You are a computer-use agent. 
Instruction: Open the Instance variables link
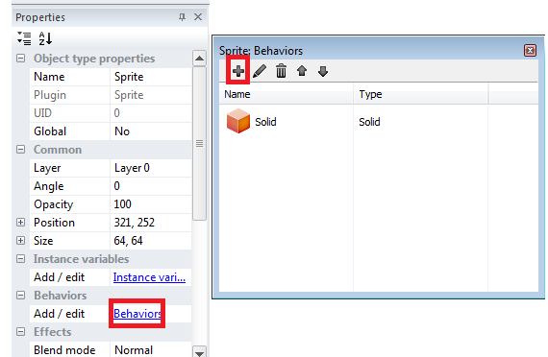149,277
